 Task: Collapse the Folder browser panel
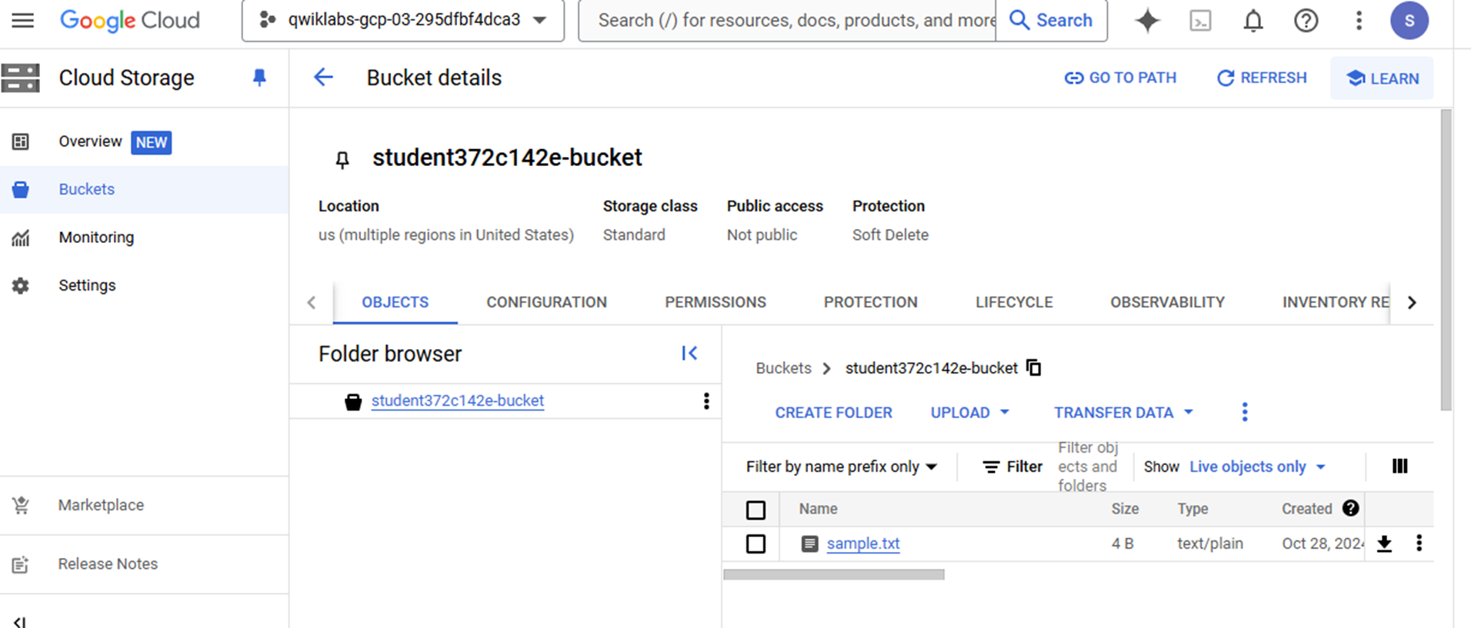pos(689,353)
